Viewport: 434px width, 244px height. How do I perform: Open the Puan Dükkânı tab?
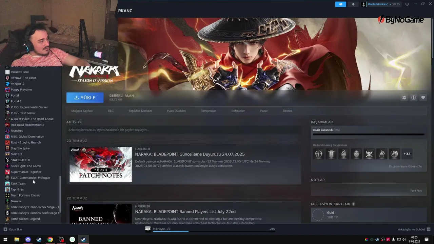pyautogui.click(x=176, y=111)
